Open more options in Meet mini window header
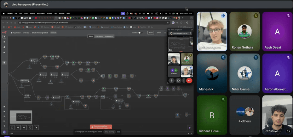This screenshot has width=293, height=137. coord(191,33)
